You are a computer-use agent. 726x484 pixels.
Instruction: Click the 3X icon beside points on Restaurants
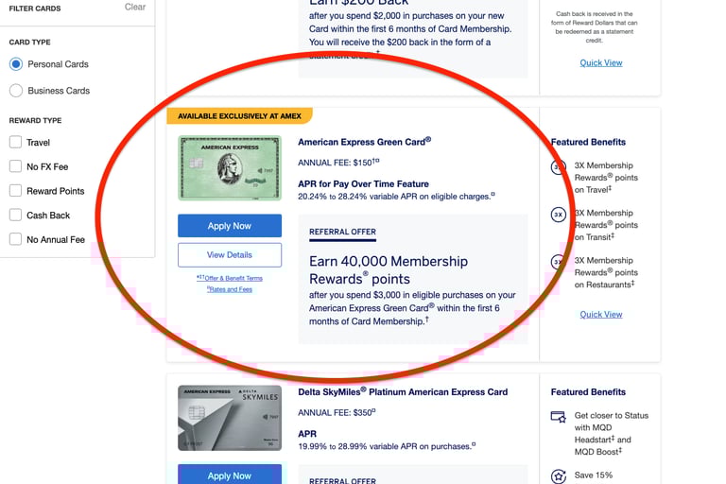tap(559, 262)
